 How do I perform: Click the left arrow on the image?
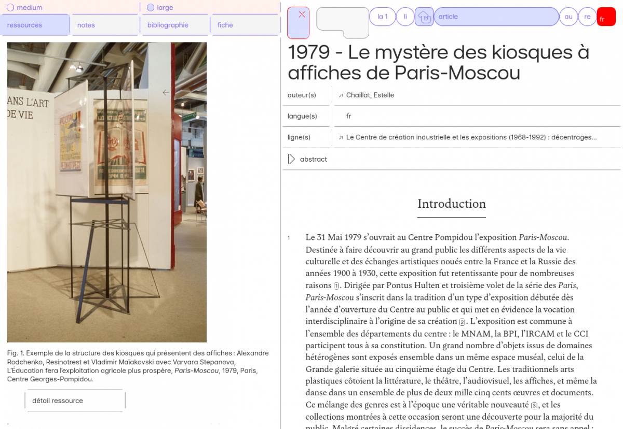click(166, 93)
